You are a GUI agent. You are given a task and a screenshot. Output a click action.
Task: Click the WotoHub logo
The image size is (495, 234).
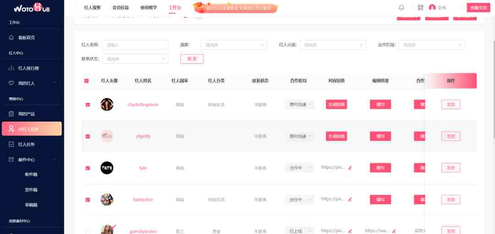pyautogui.click(x=32, y=8)
